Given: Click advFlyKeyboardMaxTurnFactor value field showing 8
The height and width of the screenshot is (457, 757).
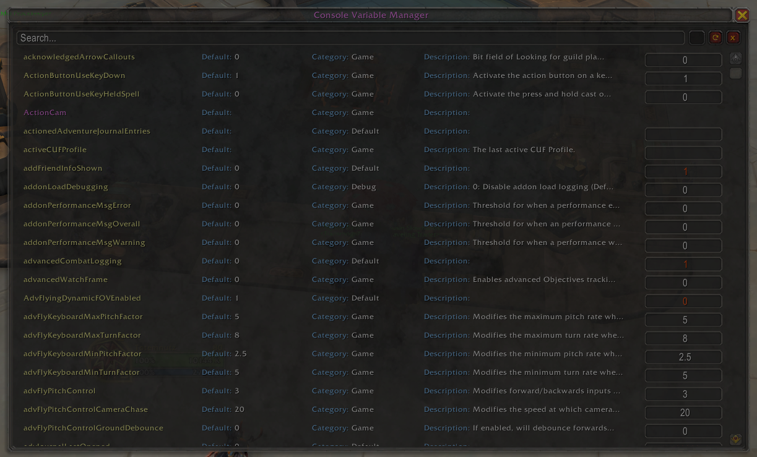Looking at the screenshot, I should (683, 338).
